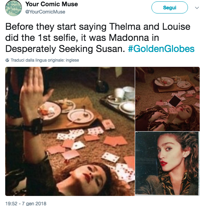The width and height of the screenshot is (206, 206).
Task: Open the tweet timestamp 19:52 - 7 gen 2018
Action: 26,203
